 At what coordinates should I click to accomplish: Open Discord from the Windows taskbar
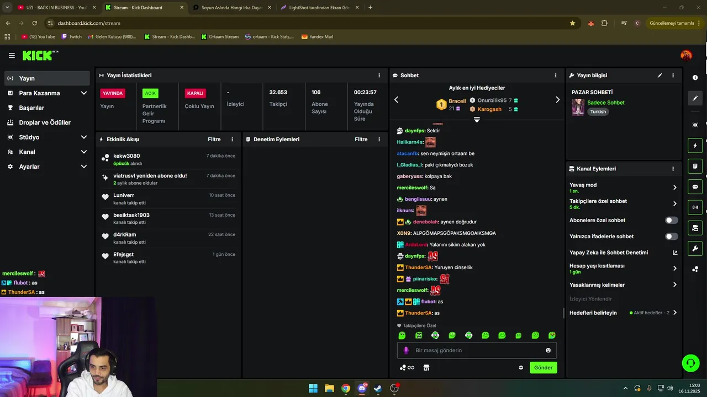click(x=362, y=388)
